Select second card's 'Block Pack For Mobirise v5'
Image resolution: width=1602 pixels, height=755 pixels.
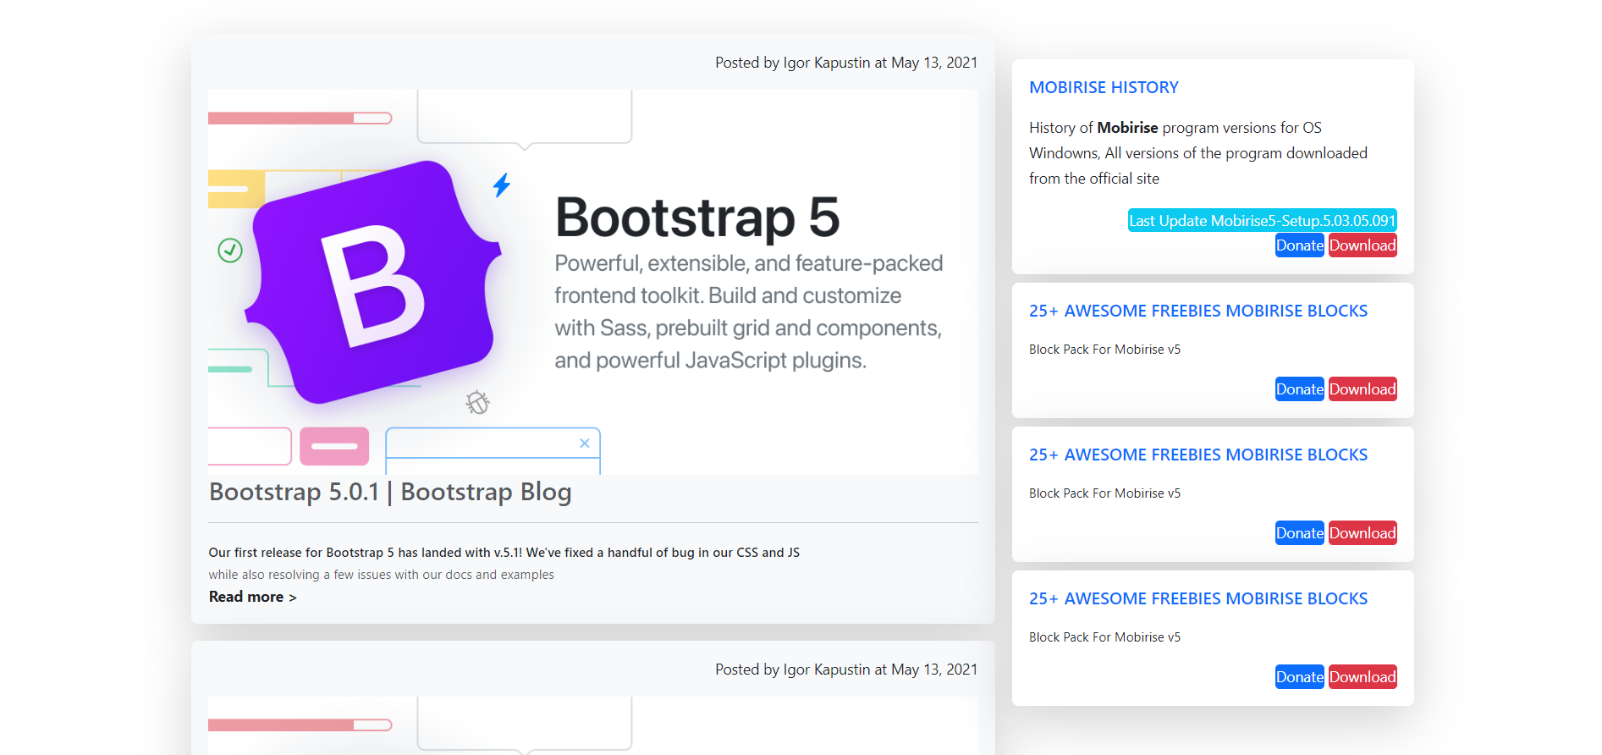pos(1104,493)
